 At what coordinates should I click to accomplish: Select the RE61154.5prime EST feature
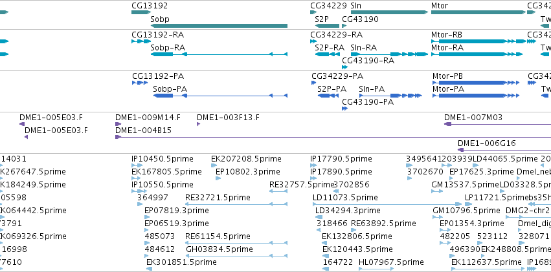point(236,243)
